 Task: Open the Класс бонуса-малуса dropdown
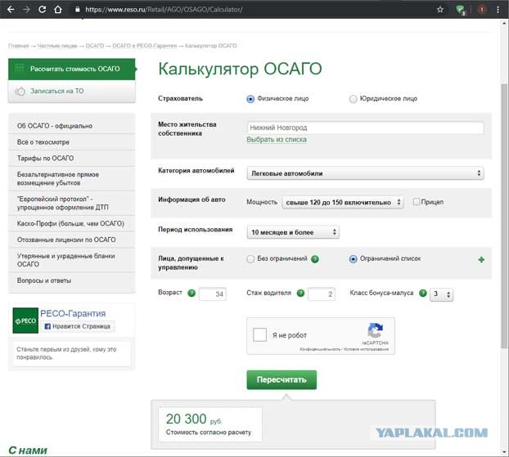(441, 294)
